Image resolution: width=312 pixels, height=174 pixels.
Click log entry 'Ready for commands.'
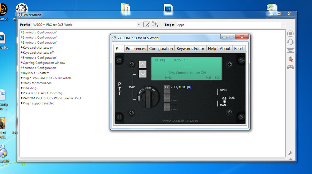(37, 83)
